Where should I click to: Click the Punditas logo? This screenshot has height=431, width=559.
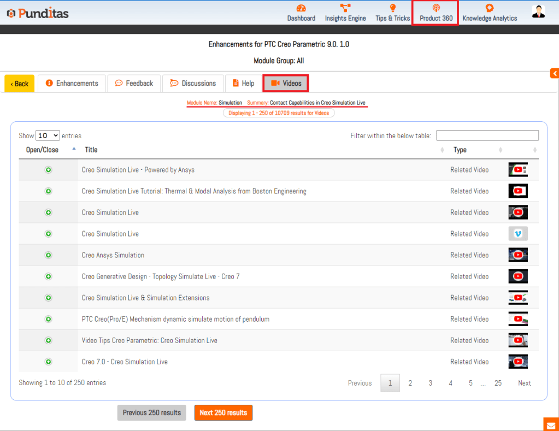pyautogui.click(x=37, y=13)
